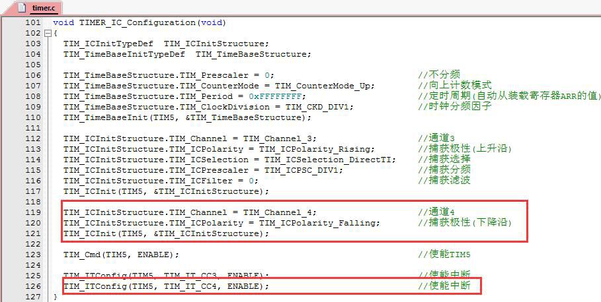Image resolution: width=601 pixels, height=302 pixels.
Task: Click the TIMER_IC_Configuration function name
Action: pos(138,22)
